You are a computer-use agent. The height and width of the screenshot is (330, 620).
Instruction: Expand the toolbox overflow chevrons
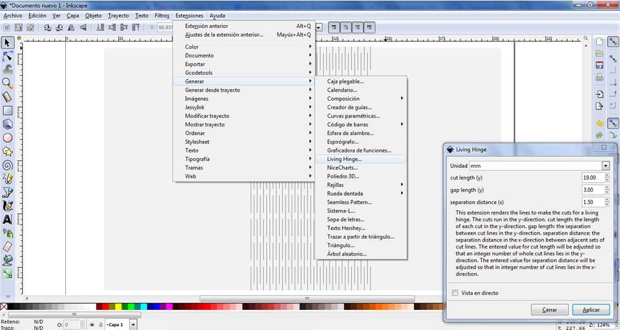coord(8,296)
